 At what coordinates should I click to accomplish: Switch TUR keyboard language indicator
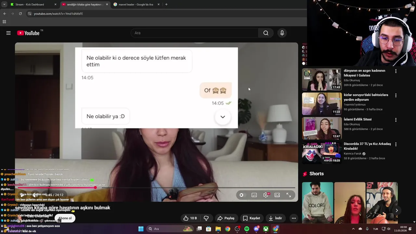(375, 229)
